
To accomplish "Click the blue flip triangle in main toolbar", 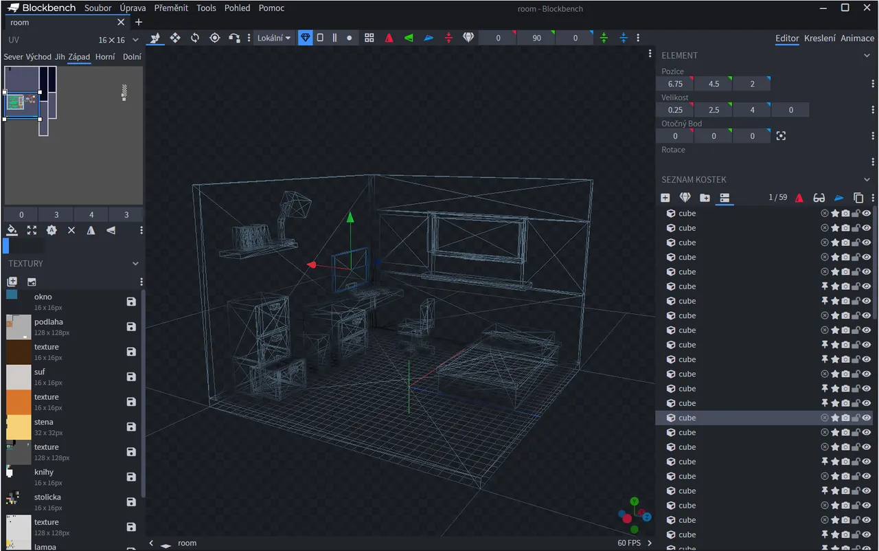I will point(429,38).
